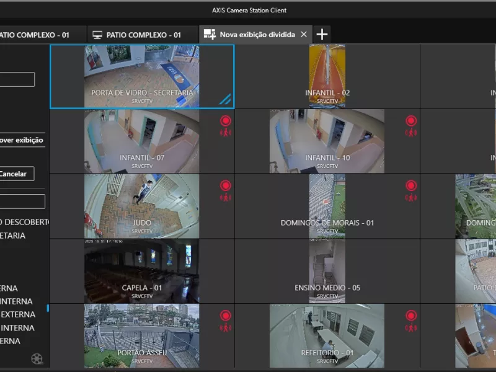Click recording indicator on JUDO camera tile
496x372 pixels.
(x=226, y=185)
